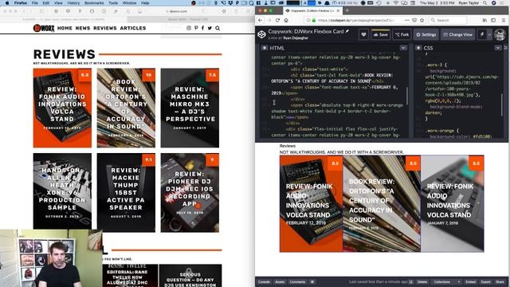The image size is (510, 287).
Task: Open the page actions ellipsis in the URL bar
Action: click(x=407, y=20)
